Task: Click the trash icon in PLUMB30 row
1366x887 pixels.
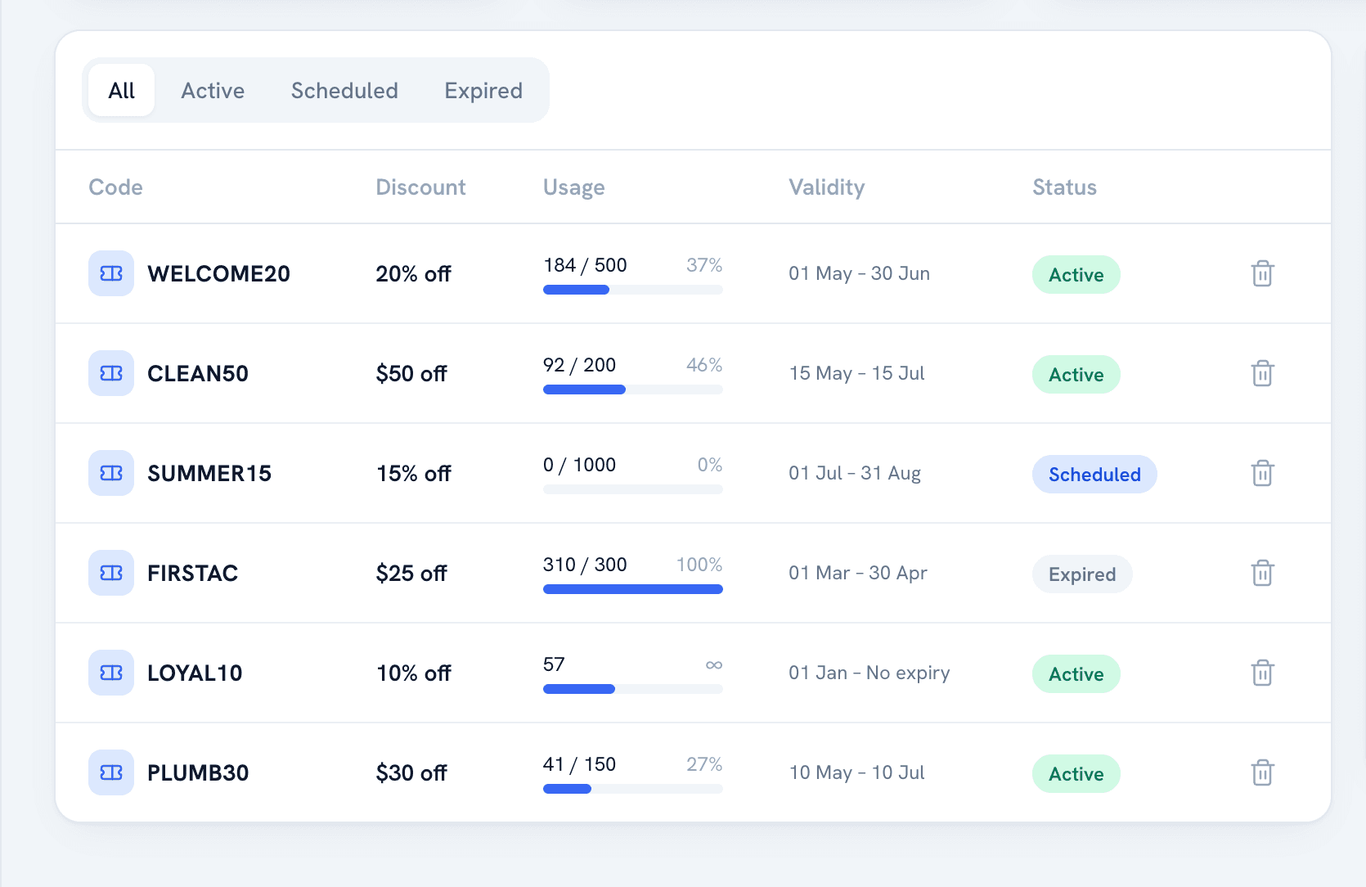Action: click(1262, 772)
